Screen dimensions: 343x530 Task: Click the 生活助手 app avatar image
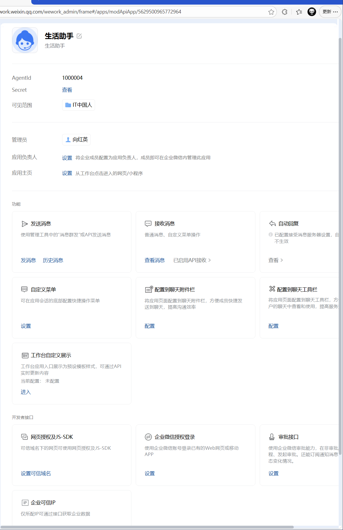click(25, 40)
